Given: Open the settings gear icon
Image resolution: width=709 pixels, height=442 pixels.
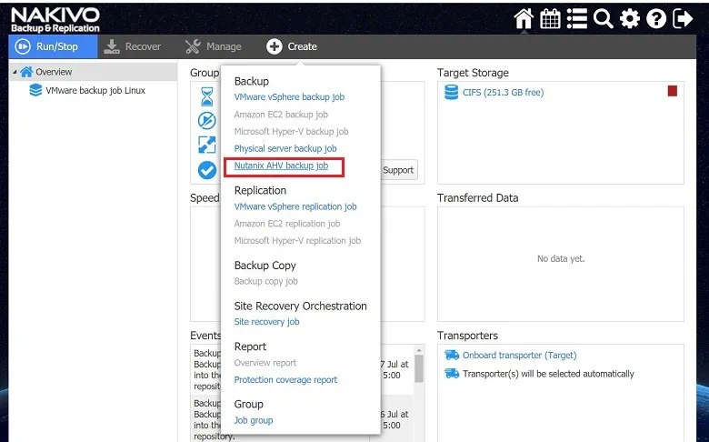Looking at the screenshot, I should coord(630,18).
